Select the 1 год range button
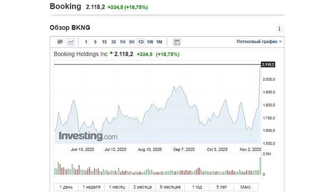The image size is (331, 192). 197,187
